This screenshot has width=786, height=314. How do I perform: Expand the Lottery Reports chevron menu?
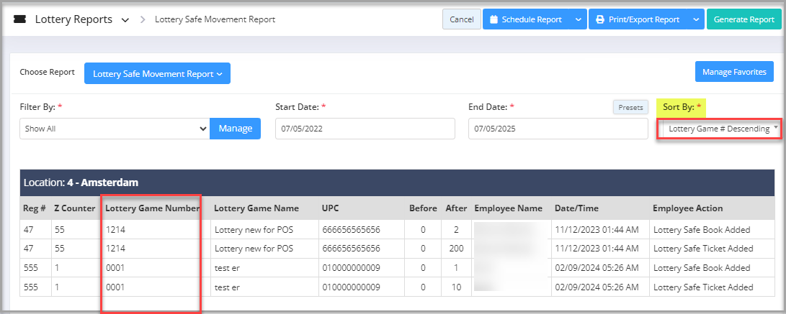tap(125, 20)
